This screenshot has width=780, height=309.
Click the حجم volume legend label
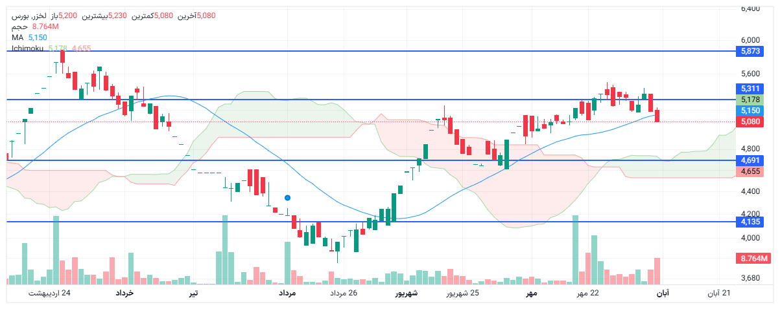point(19,27)
